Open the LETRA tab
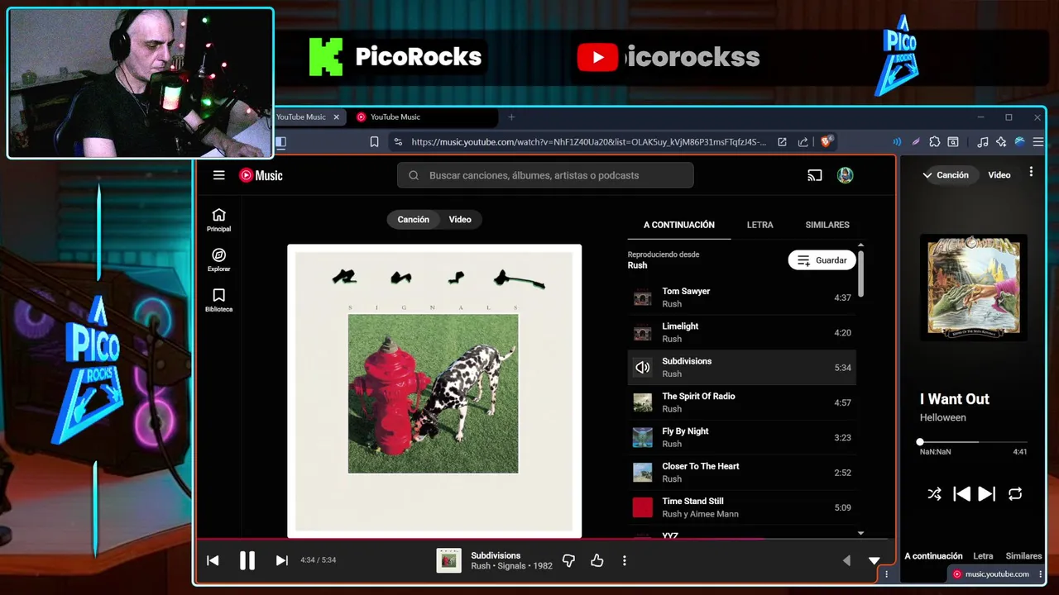This screenshot has height=595, width=1059. point(760,225)
